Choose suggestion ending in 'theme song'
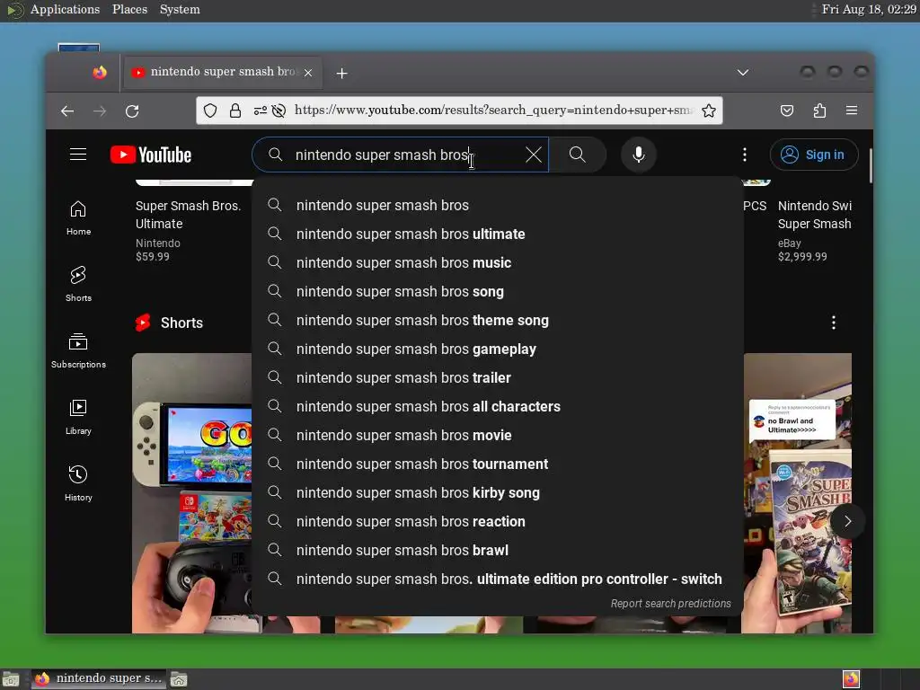 tap(498, 321)
